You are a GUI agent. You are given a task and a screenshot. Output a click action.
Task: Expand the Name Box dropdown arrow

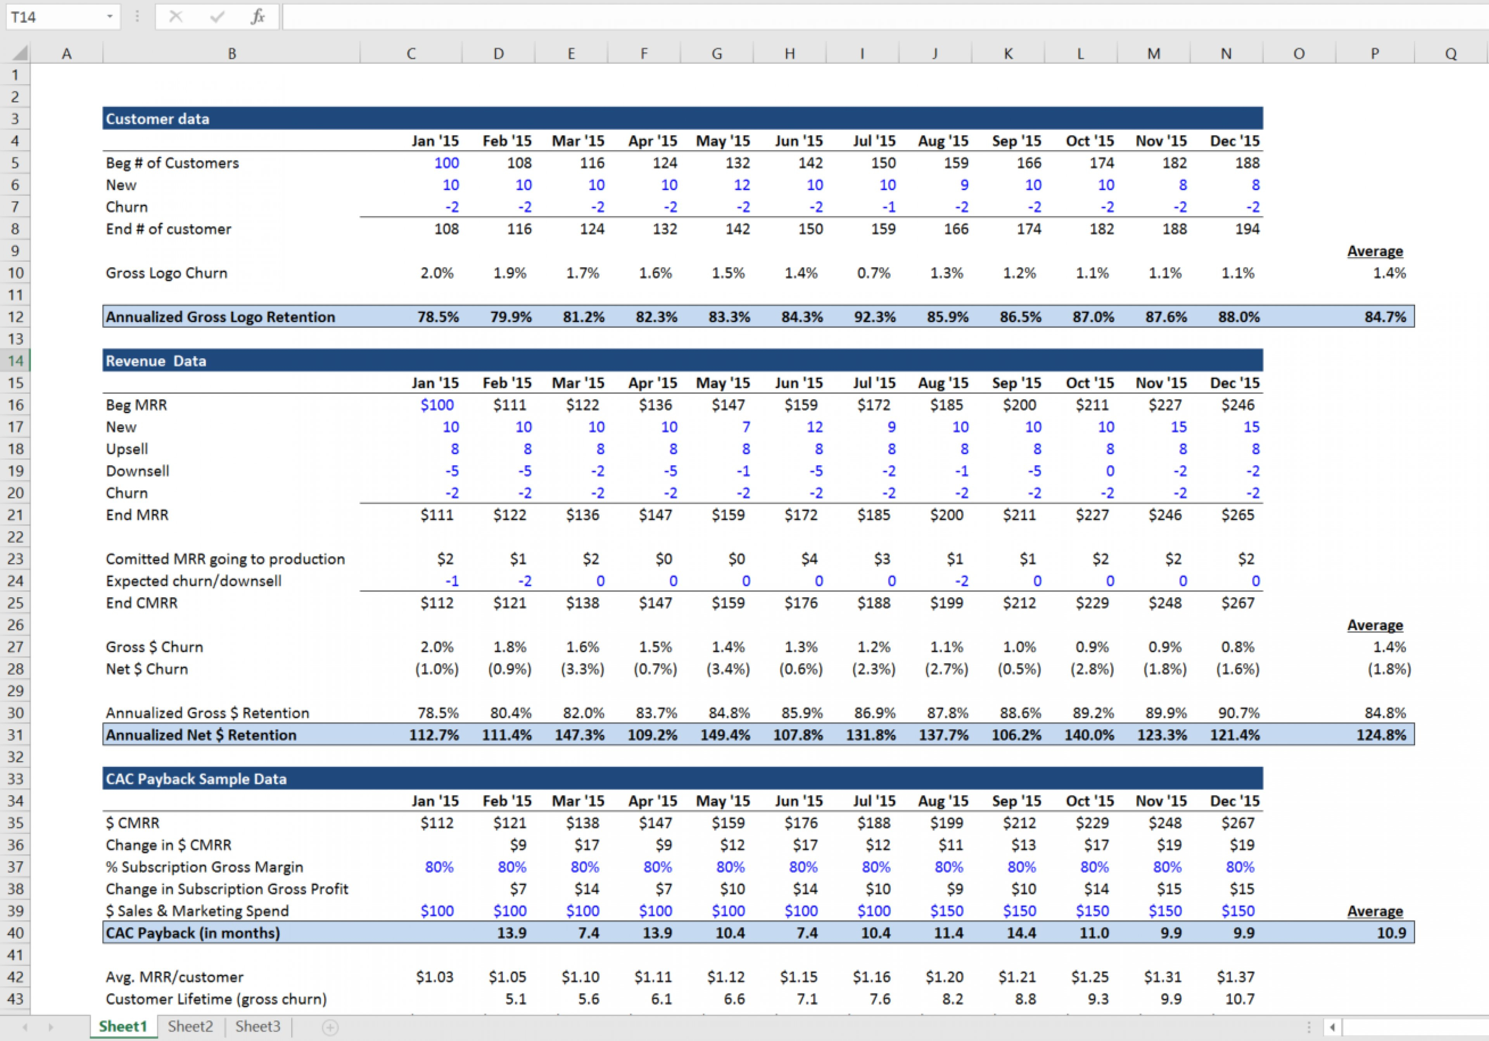110,17
